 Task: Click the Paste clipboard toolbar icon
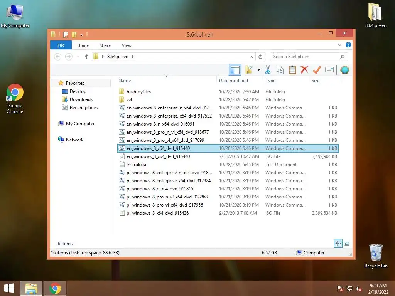coord(292,70)
